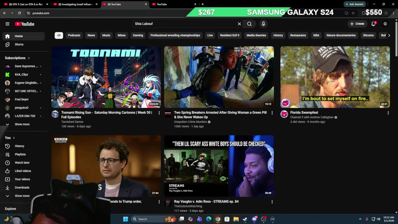Open the notifications bell
The height and width of the screenshot is (224, 398).
point(373,24)
